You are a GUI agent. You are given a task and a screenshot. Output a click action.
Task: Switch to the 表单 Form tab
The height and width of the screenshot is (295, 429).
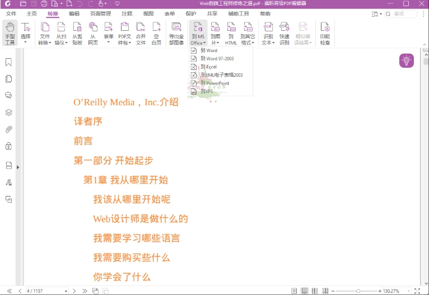pyautogui.click(x=170, y=13)
